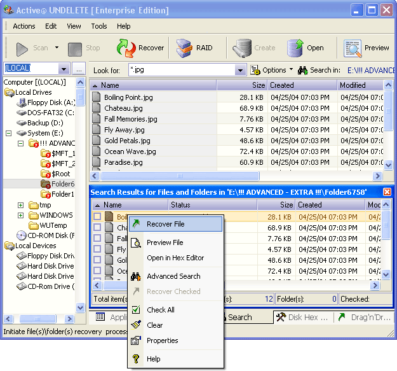Click the $Root deleted folder icon

click(46, 174)
